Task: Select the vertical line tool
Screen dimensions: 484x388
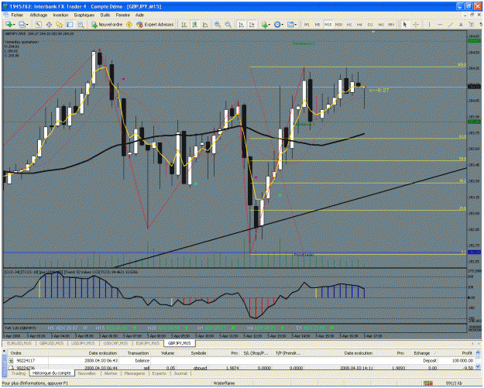Action: pos(429,24)
